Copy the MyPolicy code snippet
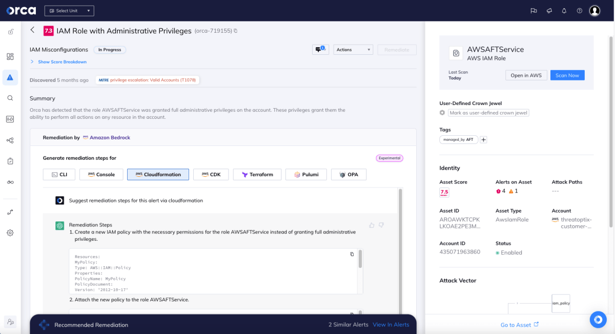The image size is (615, 334). click(352, 254)
